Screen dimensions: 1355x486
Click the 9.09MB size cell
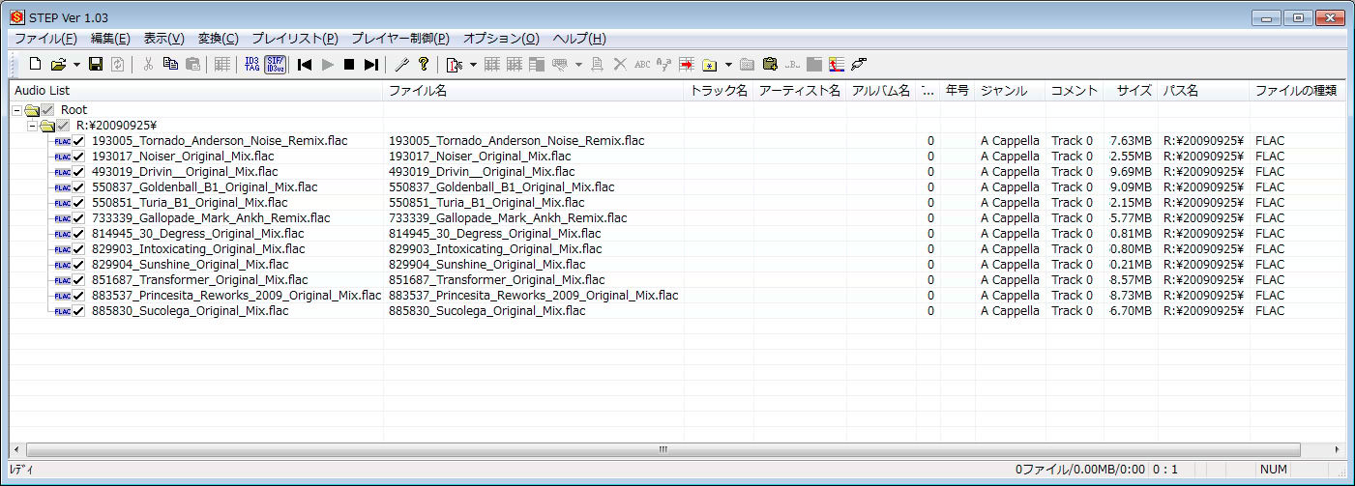click(x=1131, y=187)
